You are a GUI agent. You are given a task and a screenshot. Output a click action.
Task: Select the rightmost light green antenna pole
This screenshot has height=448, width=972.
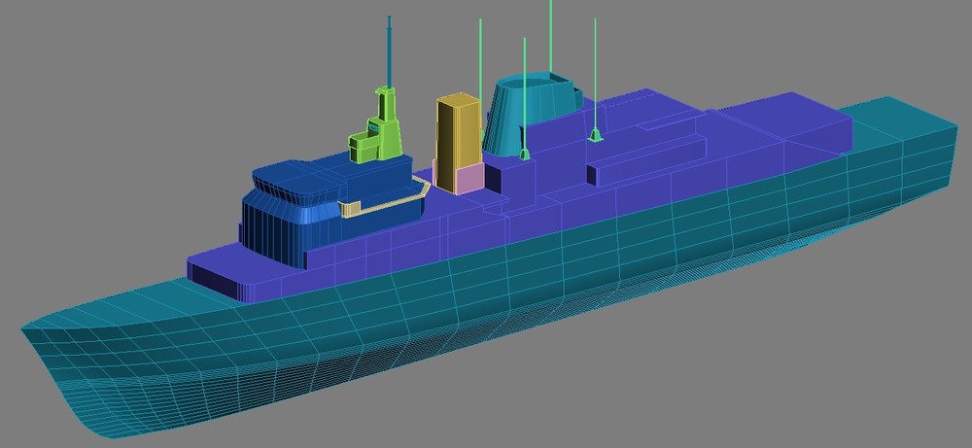pos(595,73)
